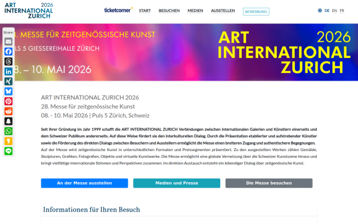Switch language to EN

(335, 11)
